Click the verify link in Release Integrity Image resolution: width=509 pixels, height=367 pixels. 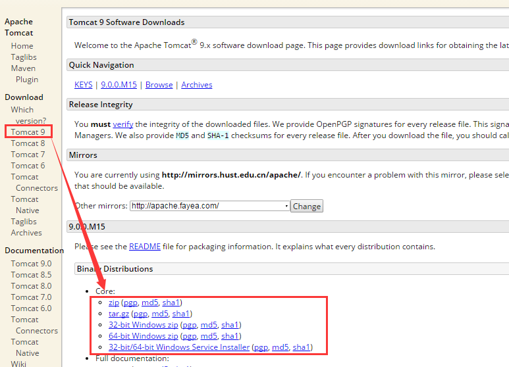pos(122,124)
